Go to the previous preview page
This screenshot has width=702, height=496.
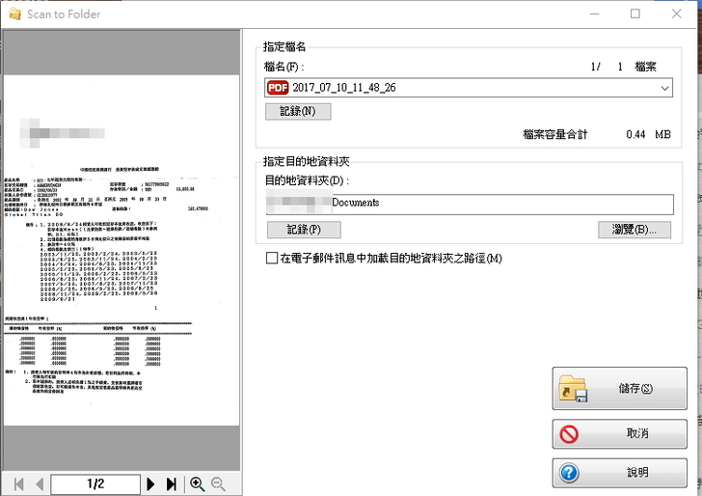[39, 483]
